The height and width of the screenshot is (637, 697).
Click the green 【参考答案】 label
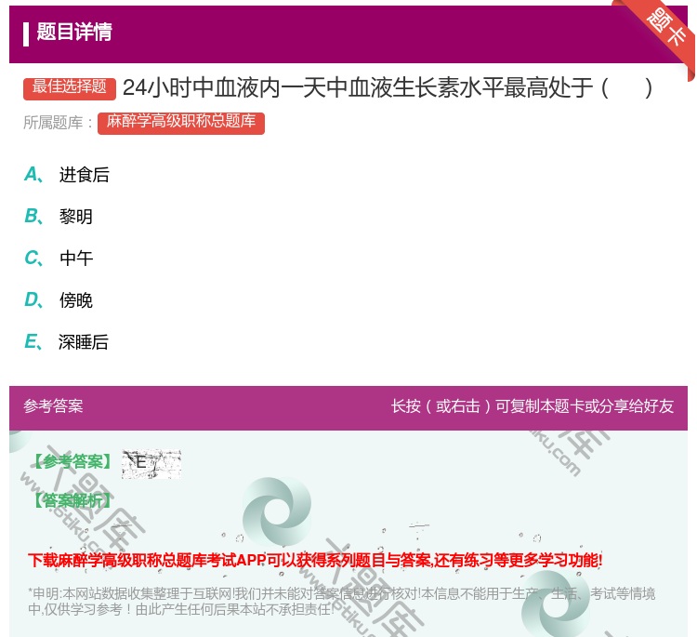pyautogui.click(x=72, y=462)
